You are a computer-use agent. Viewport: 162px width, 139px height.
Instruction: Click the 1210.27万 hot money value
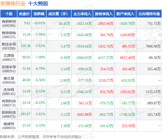tap(106, 80)
